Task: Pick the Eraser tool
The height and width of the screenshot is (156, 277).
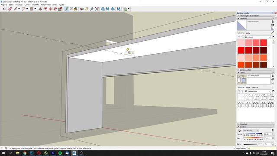Action: click(x=10, y=9)
